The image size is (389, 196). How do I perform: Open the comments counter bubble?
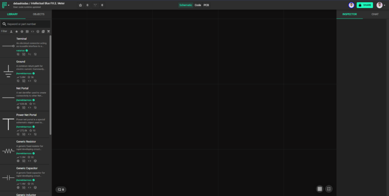tap(61, 190)
